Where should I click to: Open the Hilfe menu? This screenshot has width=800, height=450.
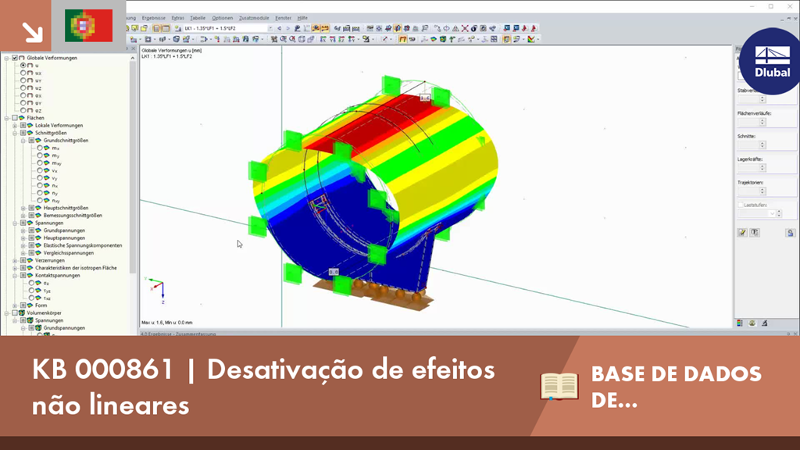(x=302, y=18)
